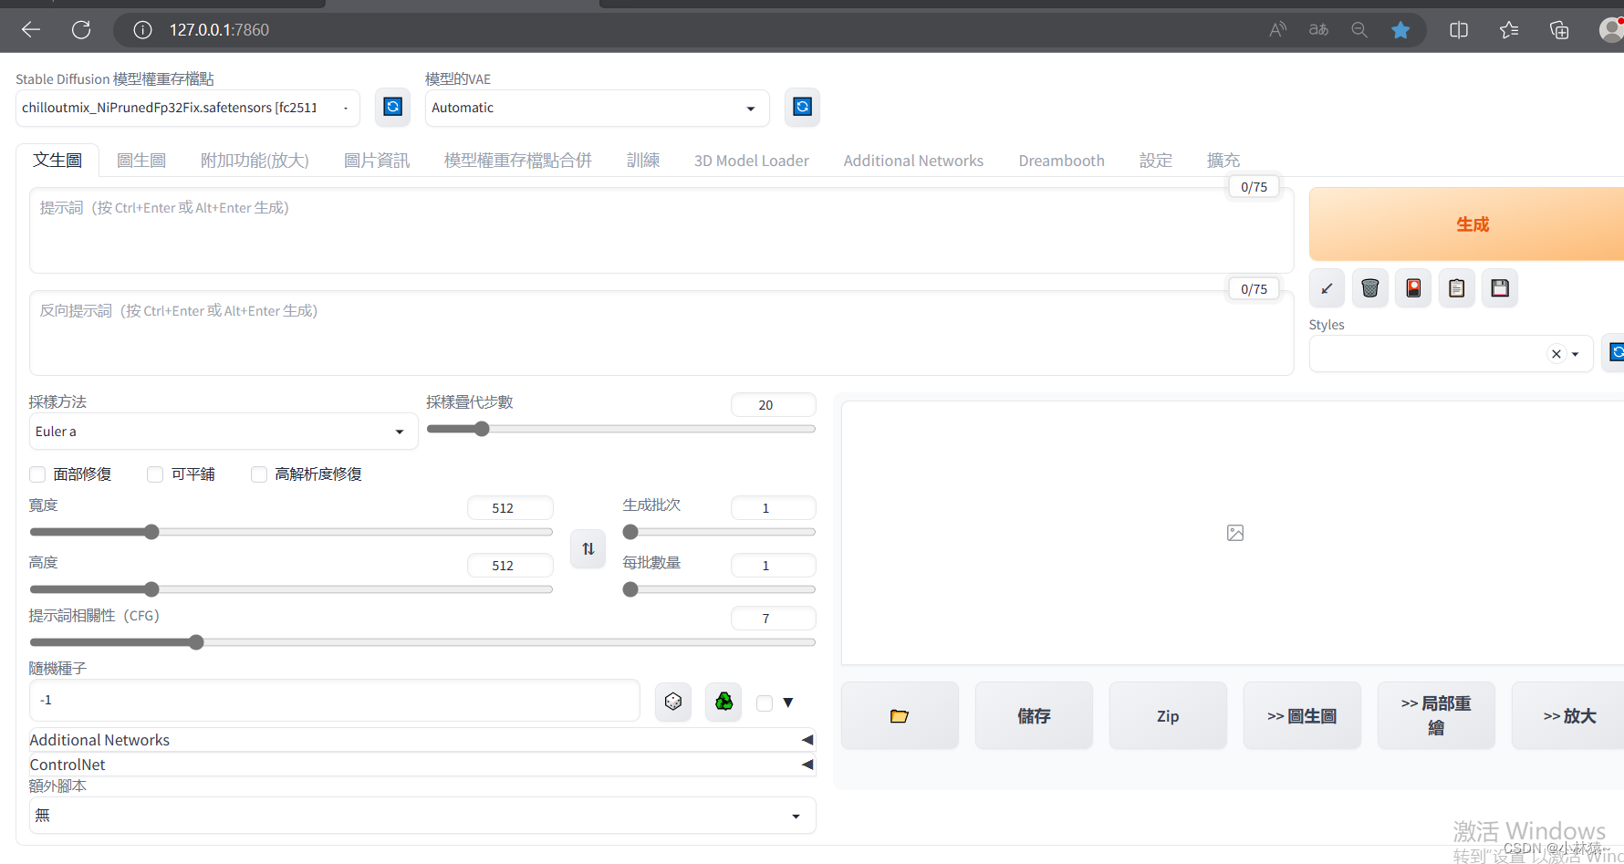Open the Dreambooth tab
The height and width of the screenshot is (864, 1624).
[x=1061, y=161]
